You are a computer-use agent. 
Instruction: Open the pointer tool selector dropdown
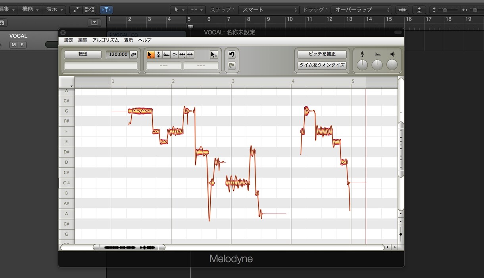point(179,9)
